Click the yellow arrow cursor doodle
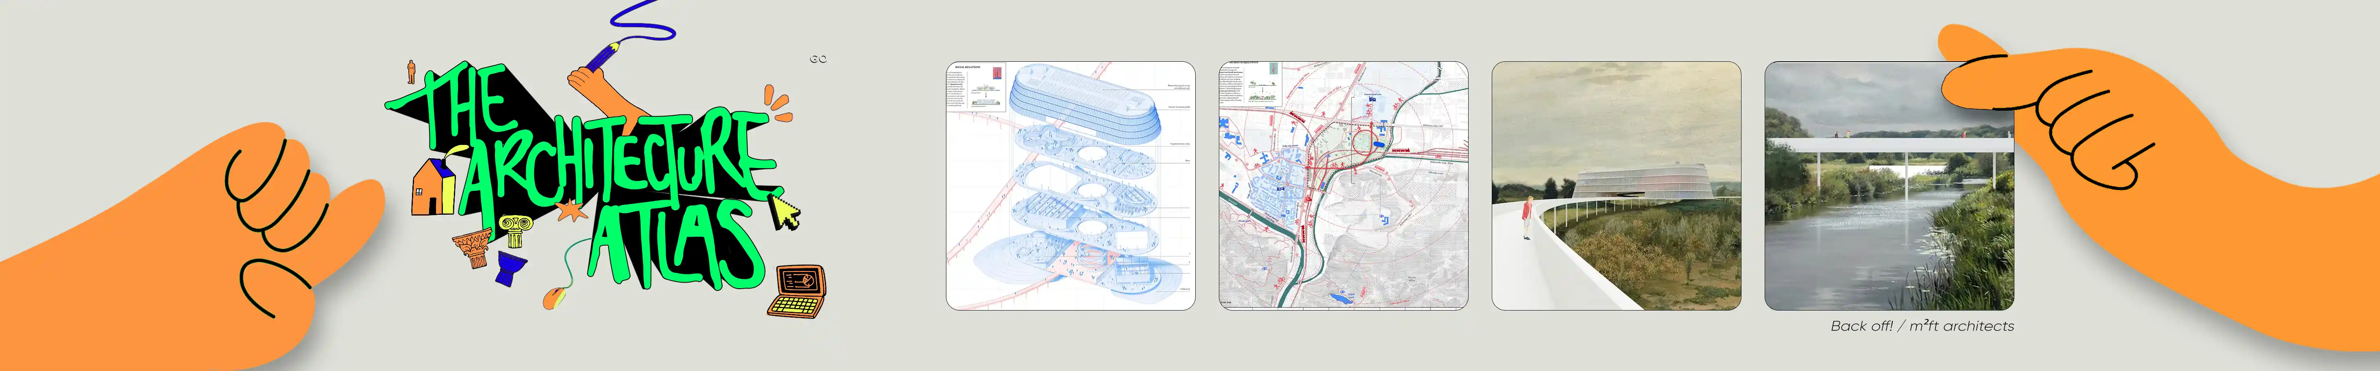This screenshot has height=371, width=2380. [786, 211]
